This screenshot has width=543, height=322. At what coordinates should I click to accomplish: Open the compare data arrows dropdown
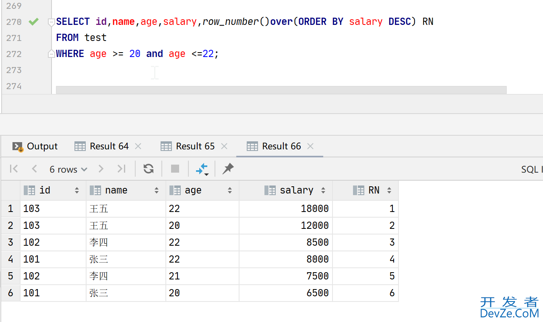point(202,169)
